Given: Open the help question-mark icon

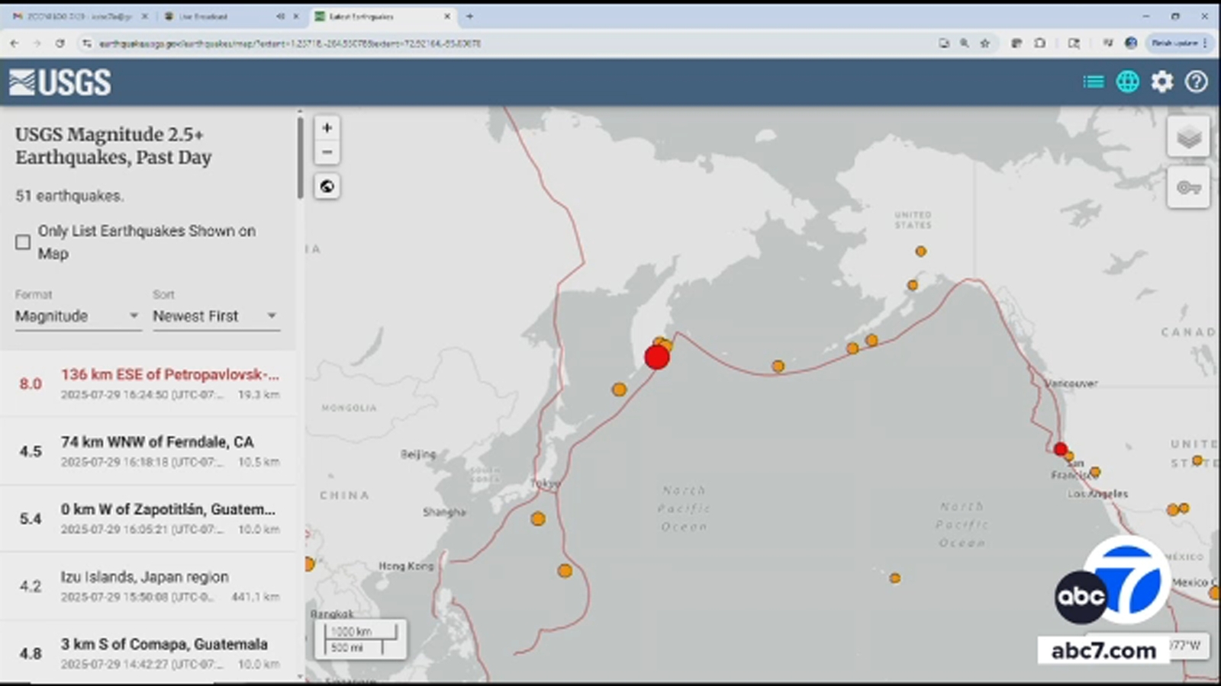Looking at the screenshot, I should 1194,82.
